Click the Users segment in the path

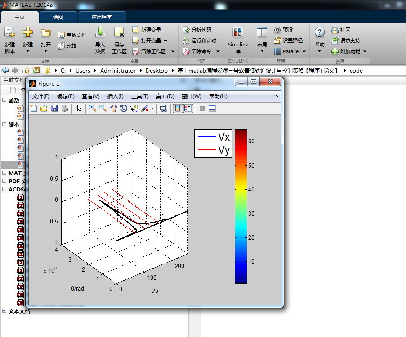click(83, 71)
